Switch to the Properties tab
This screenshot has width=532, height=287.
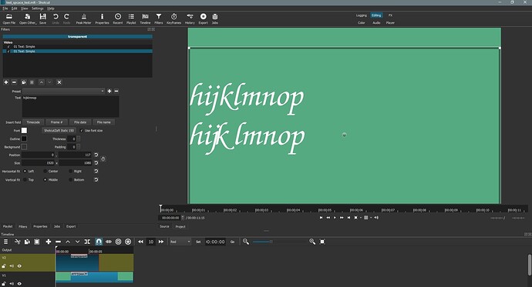pyautogui.click(x=40, y=226)
